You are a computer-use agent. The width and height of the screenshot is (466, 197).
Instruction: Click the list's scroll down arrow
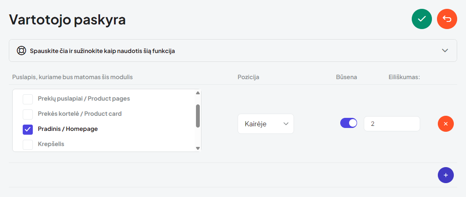pyautogui.click(x=198, y=148)
